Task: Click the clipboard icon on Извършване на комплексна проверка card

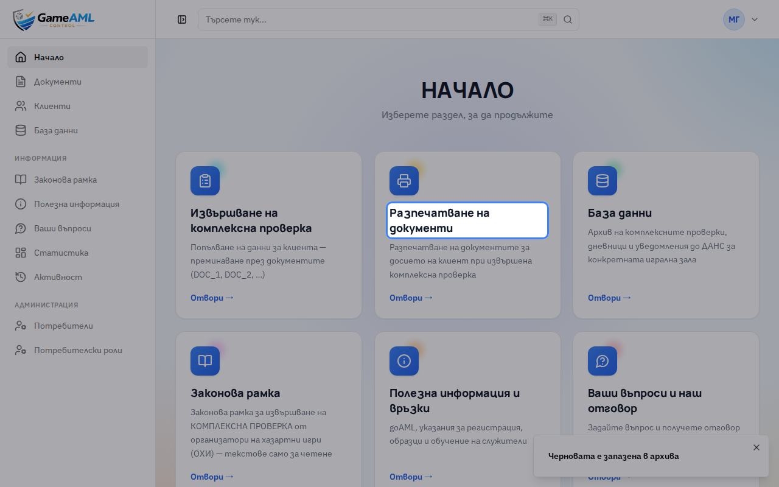Action: point(205,181)
